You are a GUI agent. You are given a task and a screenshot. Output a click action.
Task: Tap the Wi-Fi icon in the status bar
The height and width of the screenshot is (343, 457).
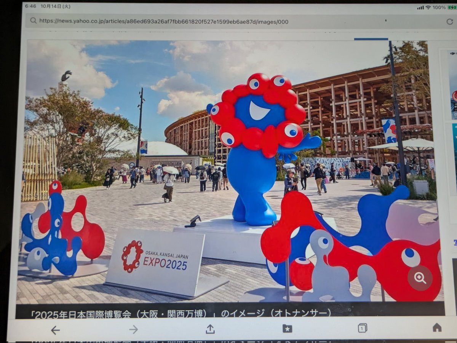coord(428,7)
